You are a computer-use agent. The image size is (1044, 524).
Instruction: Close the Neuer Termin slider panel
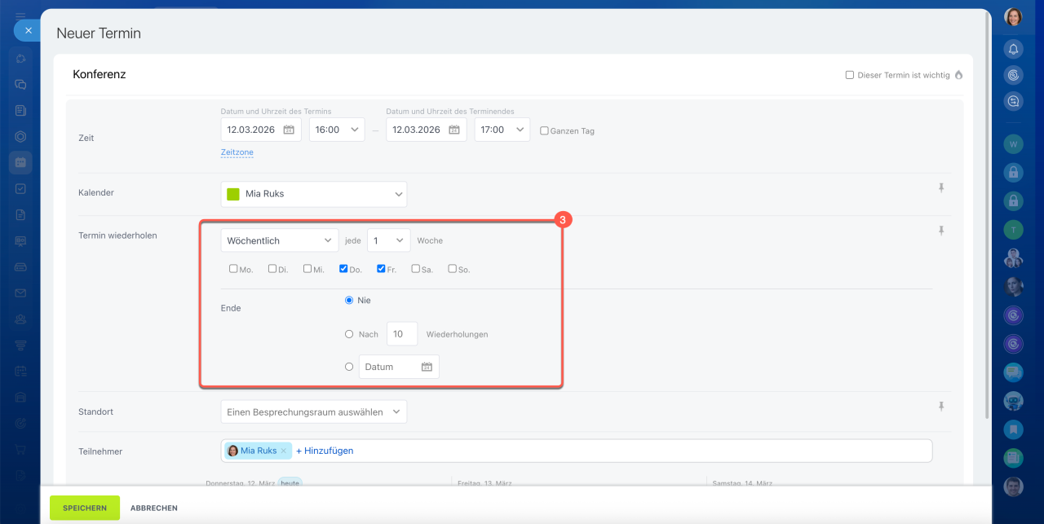tap(28, 30)
